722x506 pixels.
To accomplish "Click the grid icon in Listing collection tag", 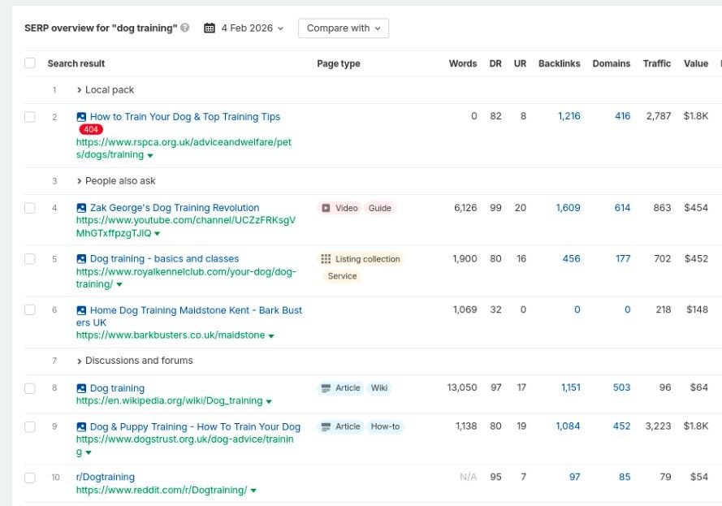I will coord(326,259).
